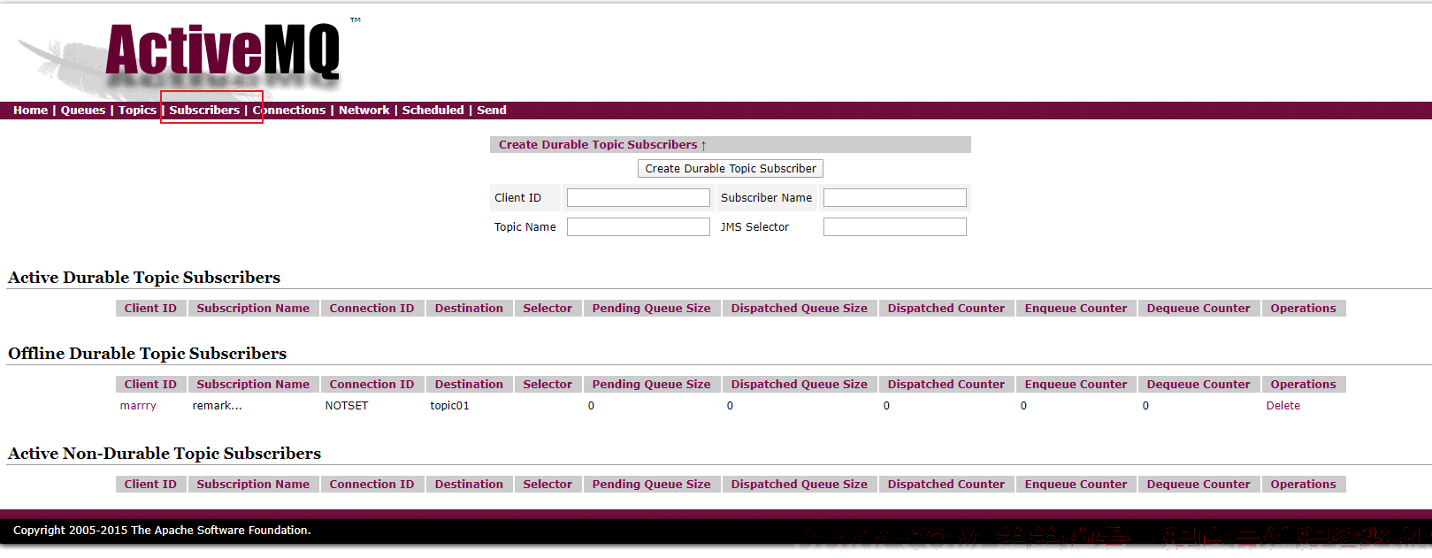Focus the Subscriber Name input field
This screenshot has width=1432, height=558.
click(895, 198)
